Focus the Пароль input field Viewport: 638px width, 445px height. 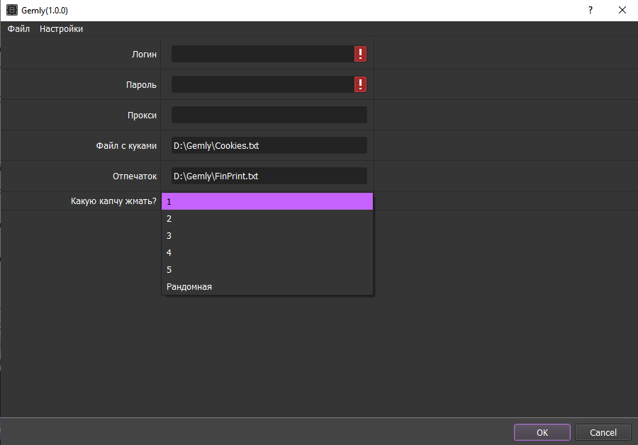[262, 85]
